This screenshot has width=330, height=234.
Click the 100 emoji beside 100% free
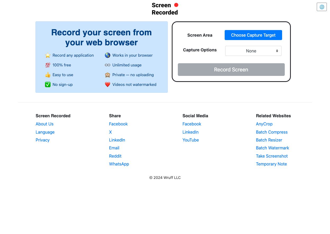48,65
